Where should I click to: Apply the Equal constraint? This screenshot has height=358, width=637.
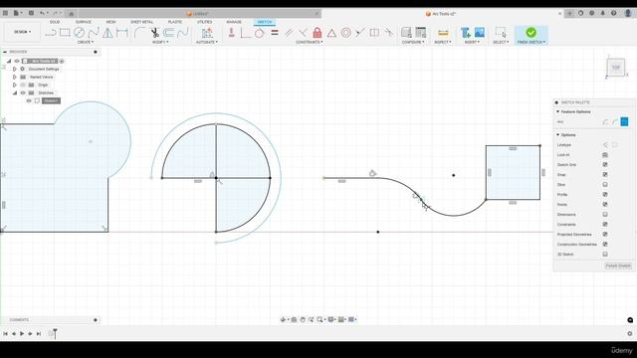[275, 33]
